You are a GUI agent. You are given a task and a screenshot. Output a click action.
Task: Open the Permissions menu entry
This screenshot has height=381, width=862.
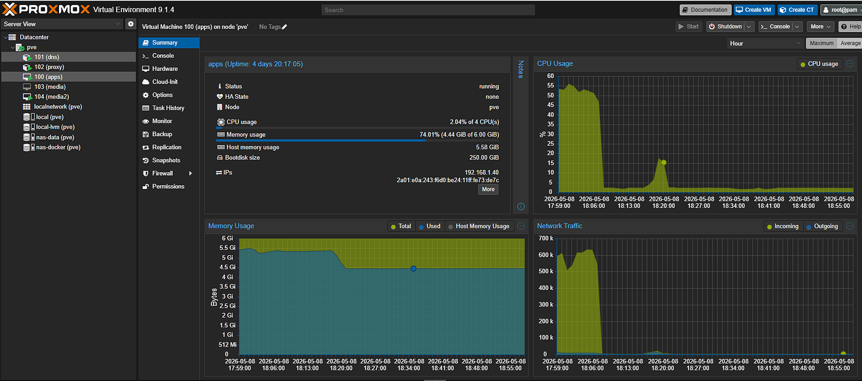pos(169,186)
